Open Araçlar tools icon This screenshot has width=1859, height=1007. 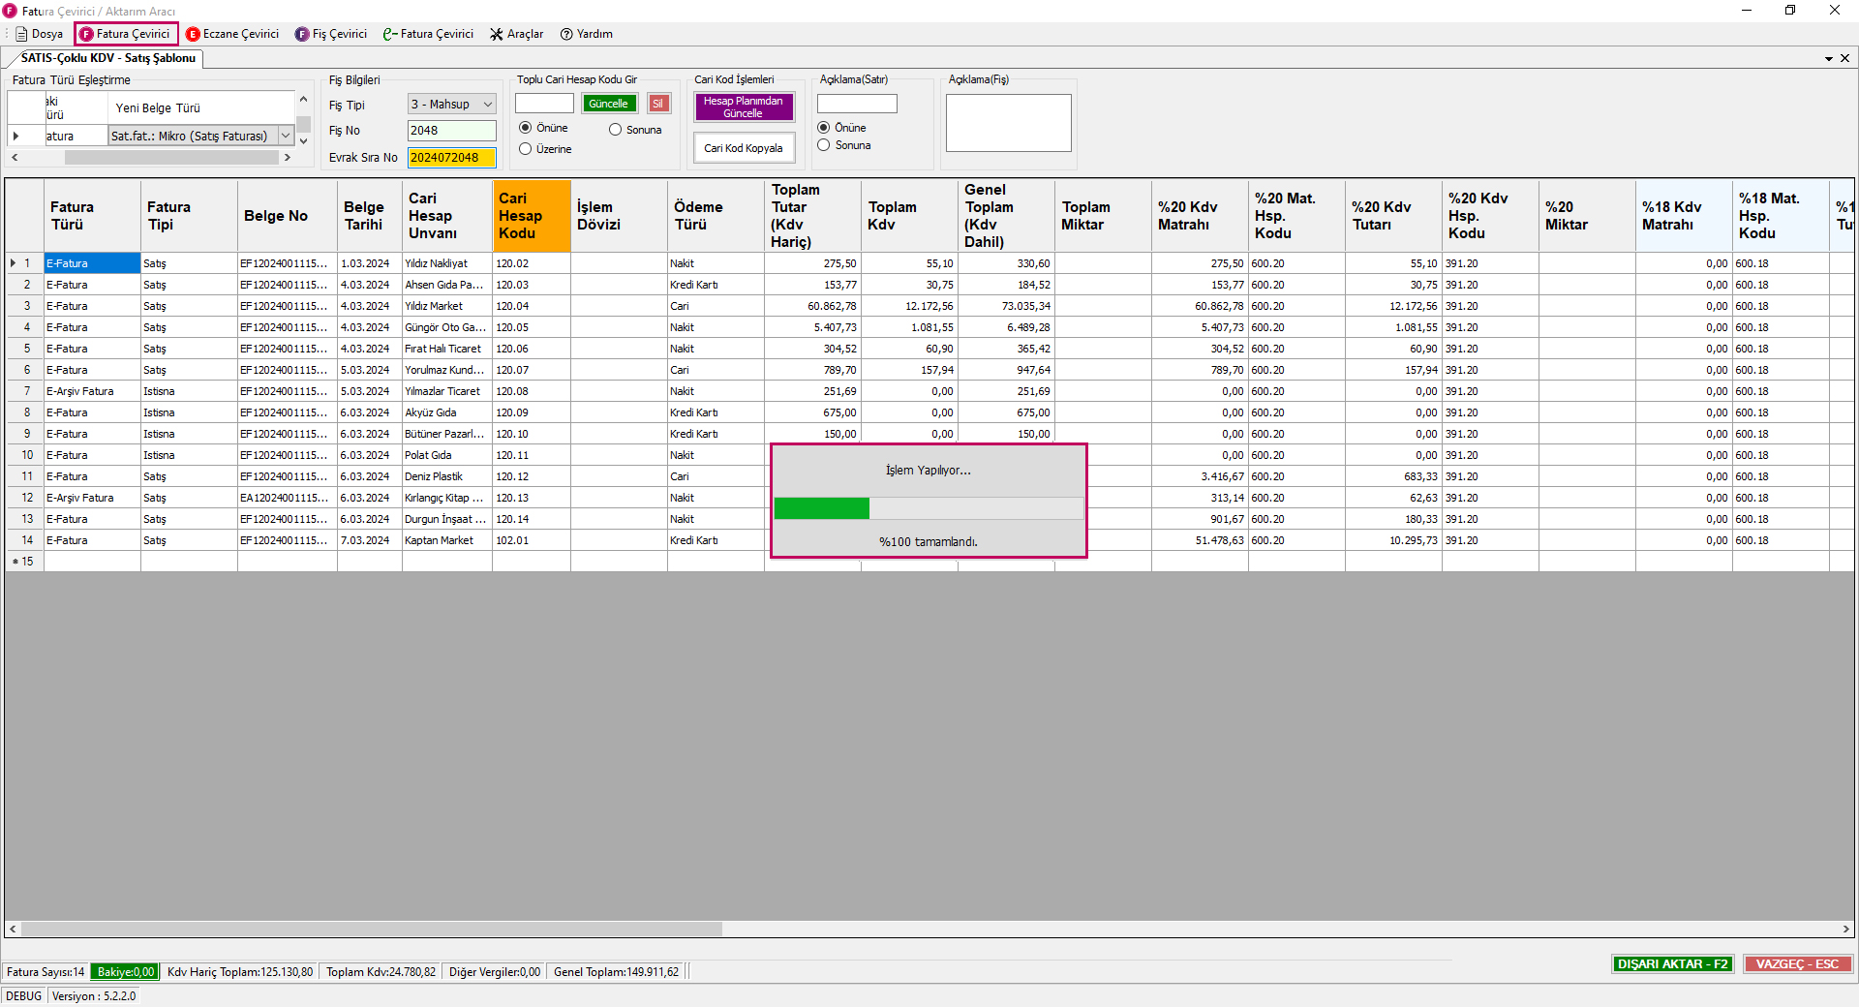pyautogui.click(x=497, y=34)
